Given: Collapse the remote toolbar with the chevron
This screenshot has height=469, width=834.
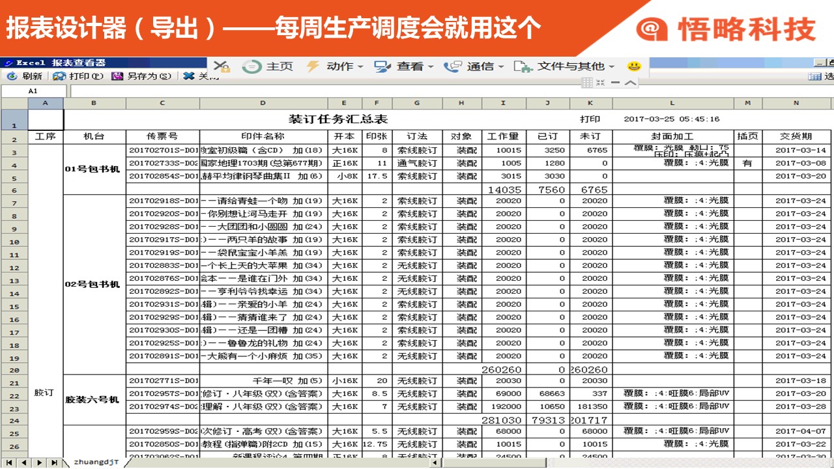Looking at the screenshot, I should coord(631,82).
